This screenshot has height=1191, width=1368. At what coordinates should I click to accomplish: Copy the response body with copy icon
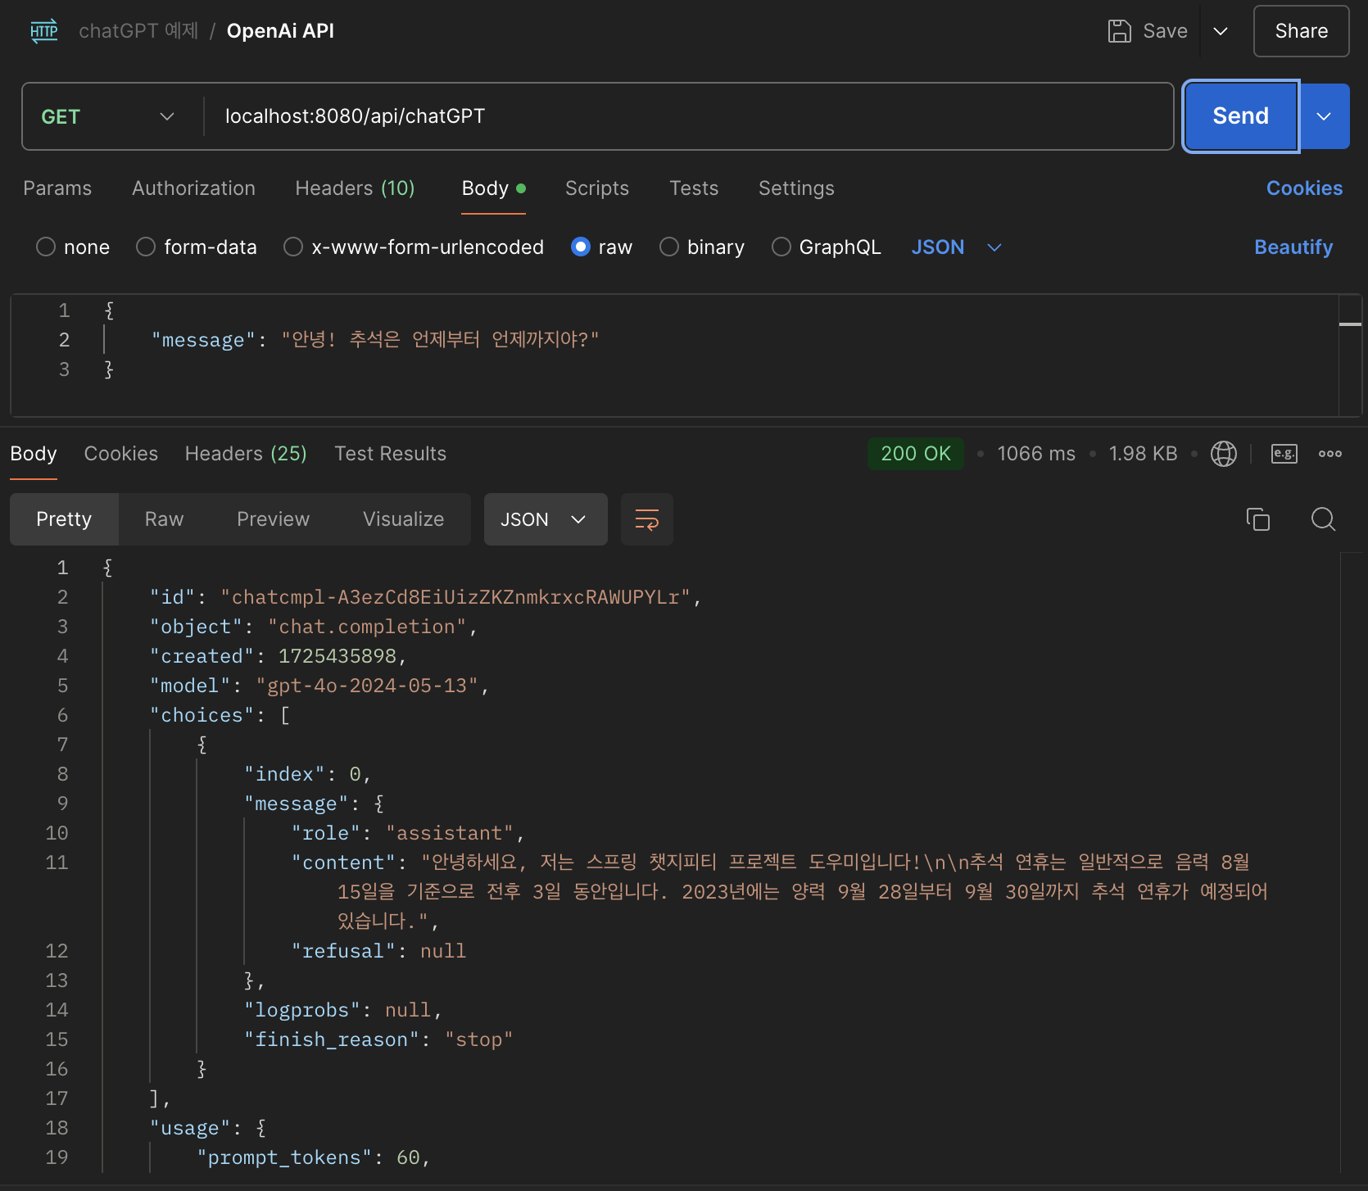coord(1258,519)
